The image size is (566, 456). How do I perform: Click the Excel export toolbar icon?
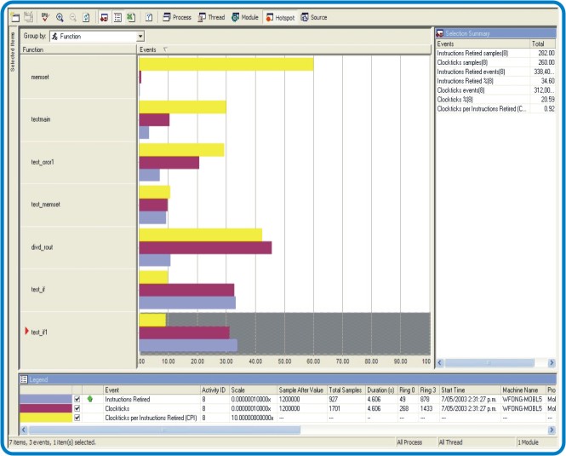tap(131, 17)
